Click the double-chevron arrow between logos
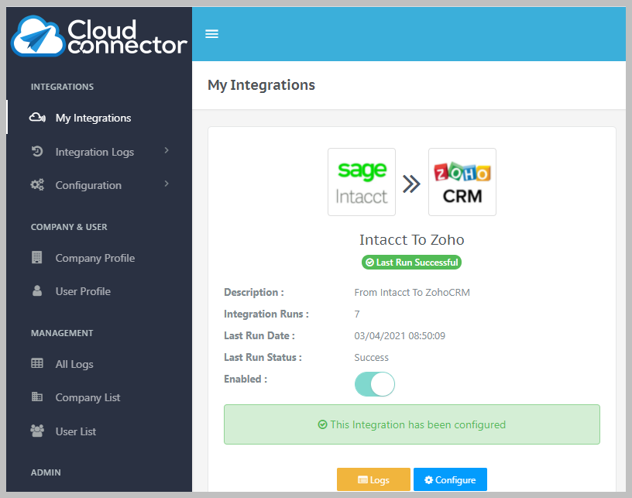This screenshot has height=498, width=632. (x=411, y=184)
